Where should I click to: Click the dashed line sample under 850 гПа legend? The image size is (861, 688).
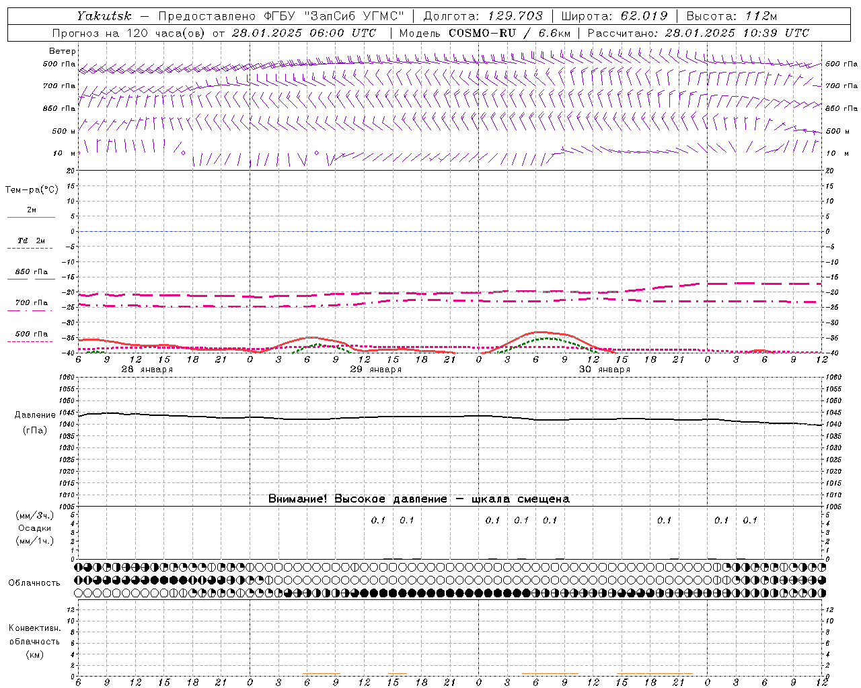point(31,279)
